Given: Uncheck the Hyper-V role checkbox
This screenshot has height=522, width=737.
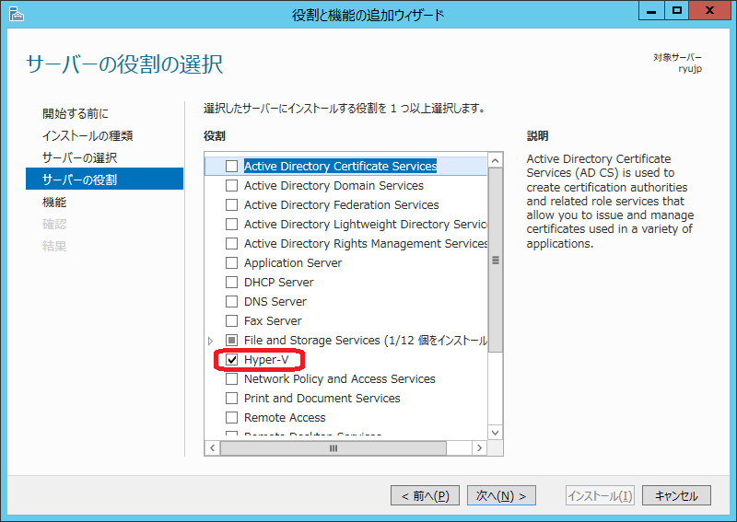Looking at the screenshot, I should [x=232, y=360].
